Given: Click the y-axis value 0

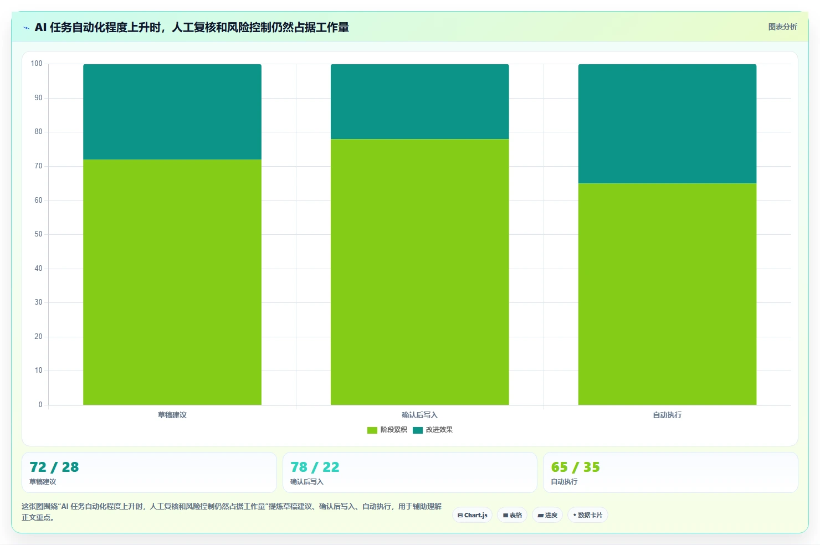Looking at the screenshot, I should [x=40, y=405].
